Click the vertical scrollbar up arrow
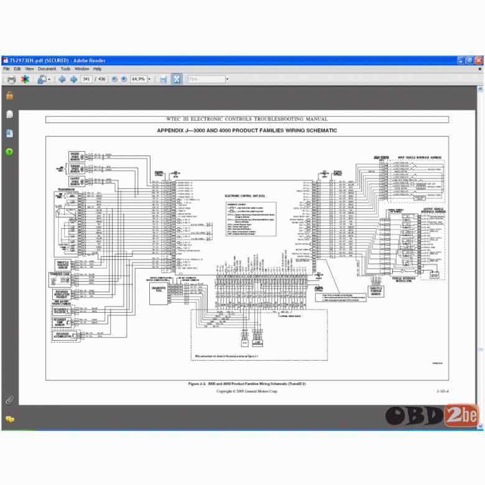Image resolution: width=485 pixels, height=485 pixels. (481, 89)
